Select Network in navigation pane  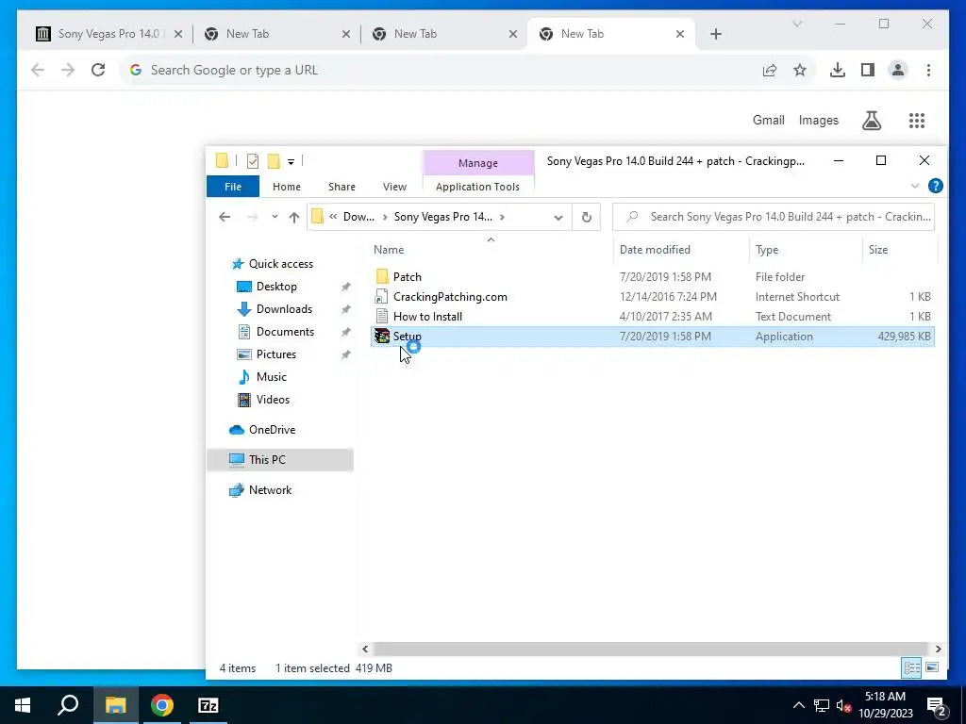[x=270, y=490]
